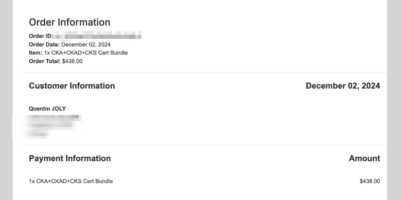Screen dimensions: 402x200
Task: Select the Cert Bundle line under Payment Information
Action: tap(71, 181)
